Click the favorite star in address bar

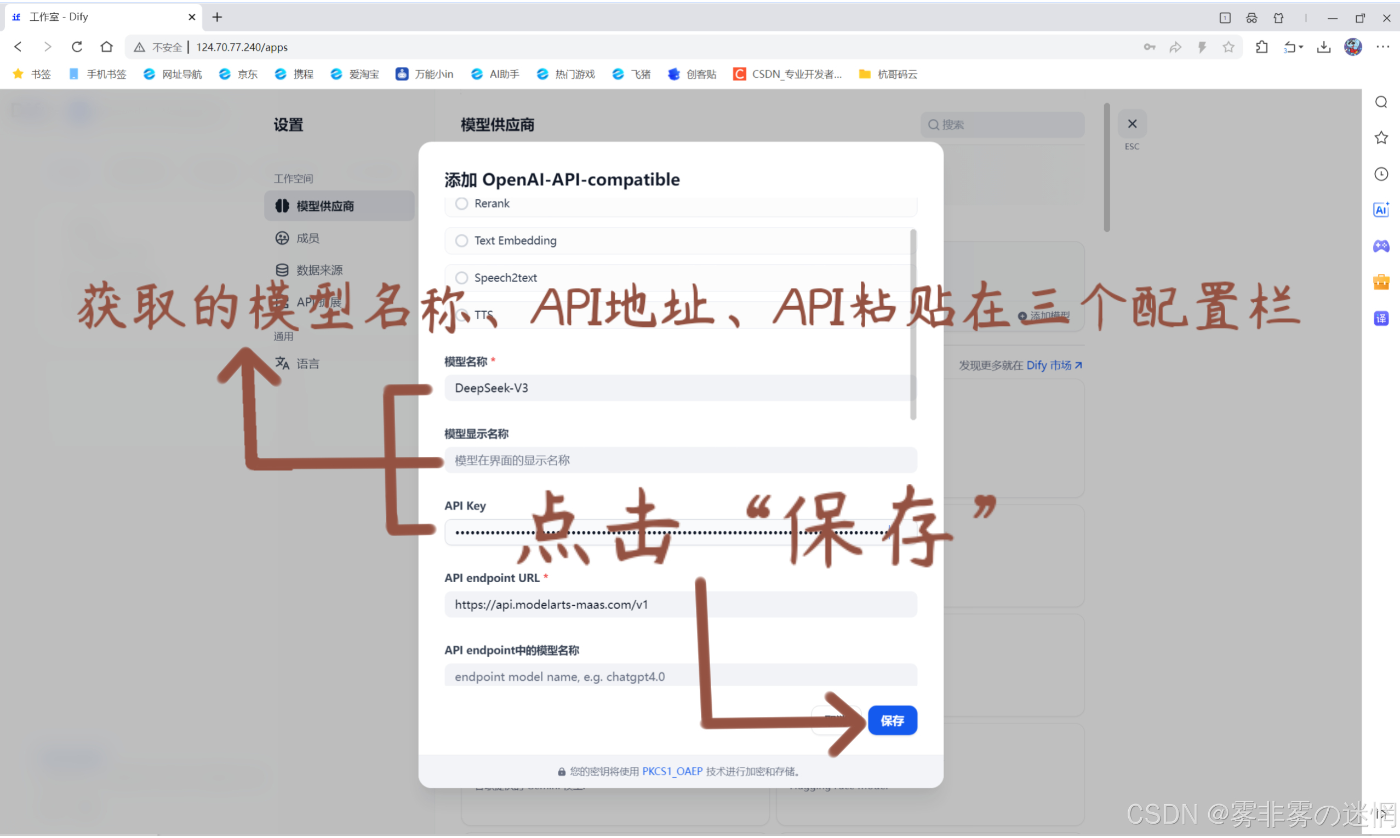[1228, 47]
